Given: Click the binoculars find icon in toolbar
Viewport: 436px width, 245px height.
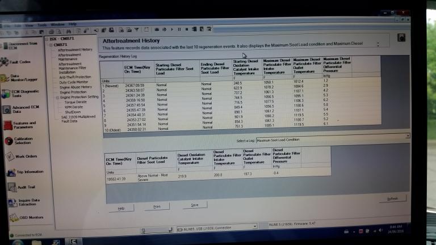Looking at the screenshot, I should 69,31.
